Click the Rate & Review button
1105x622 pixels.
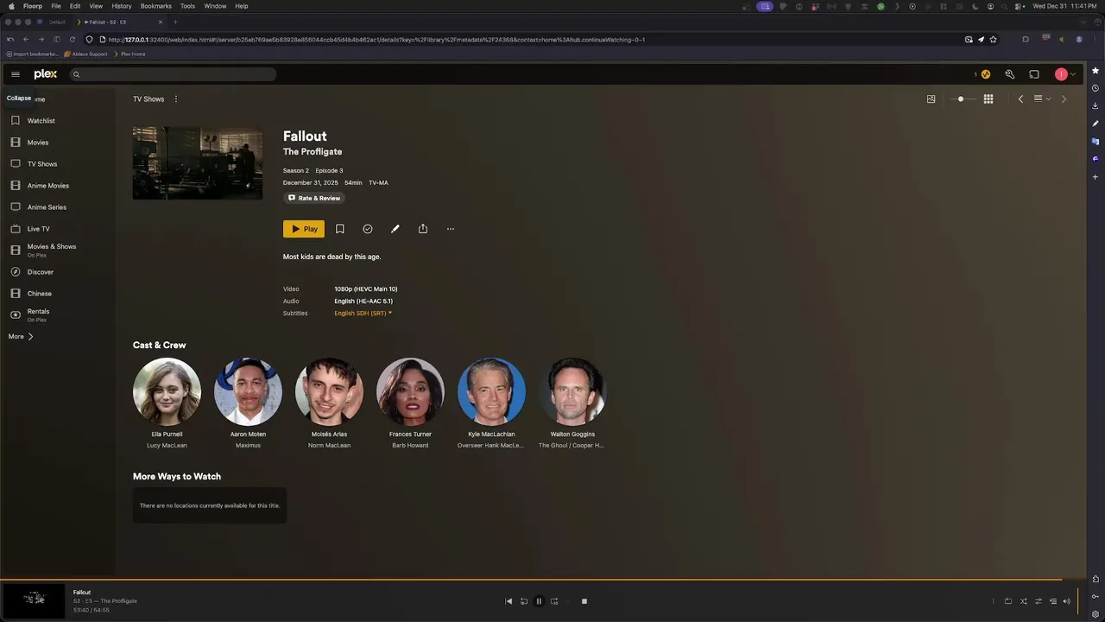coord(314,198)
